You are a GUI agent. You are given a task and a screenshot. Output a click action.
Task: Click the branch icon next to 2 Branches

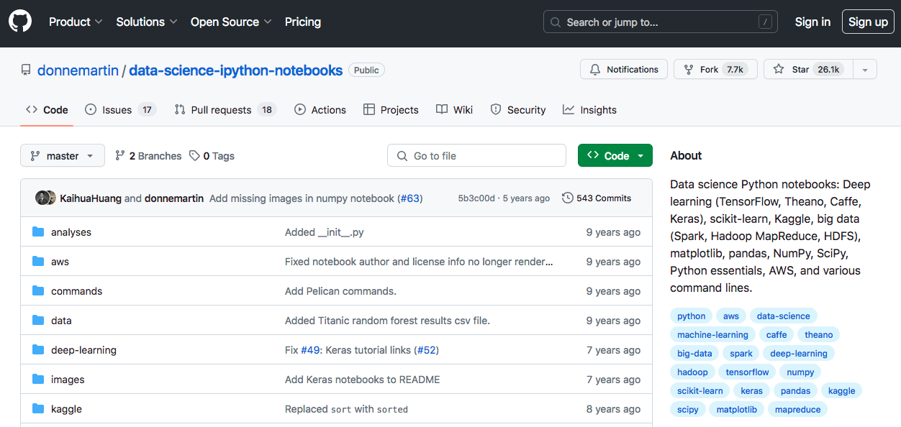pos(119,155)
